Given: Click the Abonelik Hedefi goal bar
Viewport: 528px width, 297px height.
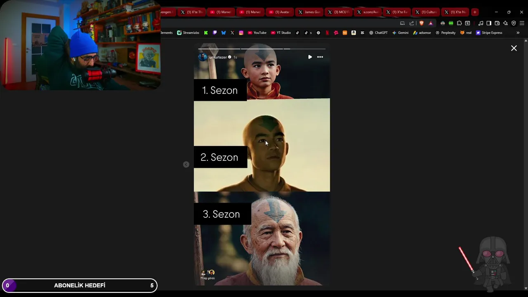Looking at the screenshot, I should (x=80, y=285).
